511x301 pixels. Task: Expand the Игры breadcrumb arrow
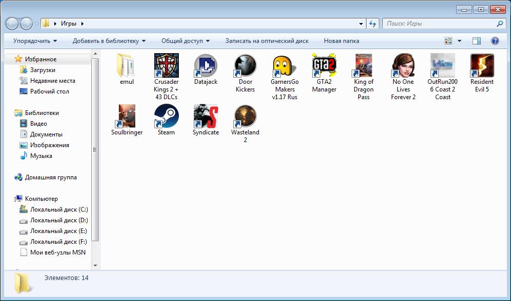coord(82,24)
